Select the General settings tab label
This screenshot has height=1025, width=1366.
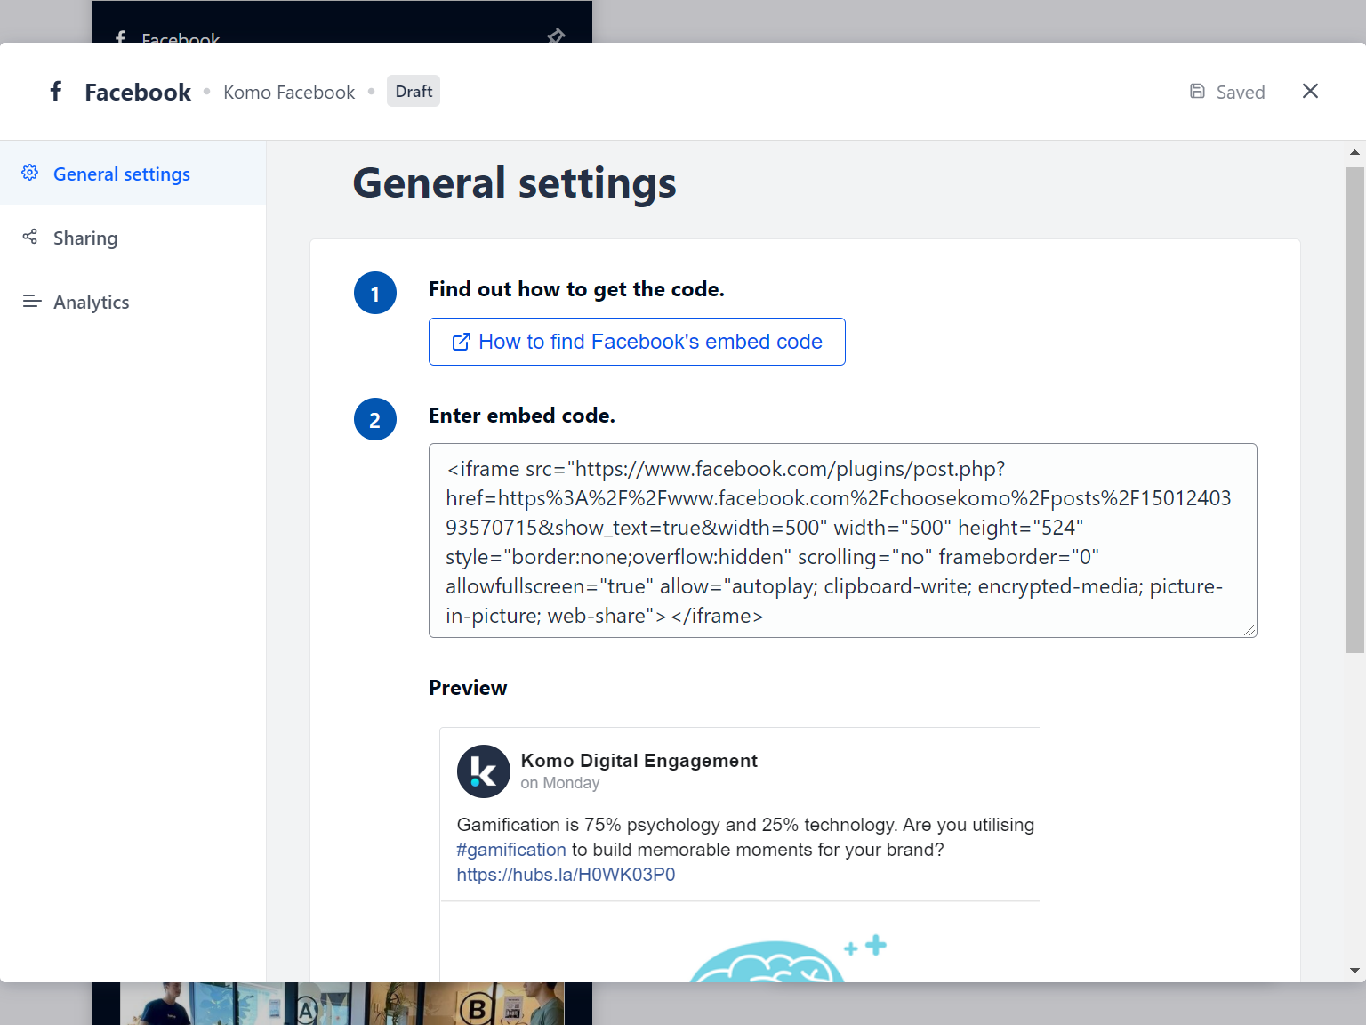[122, 174]
